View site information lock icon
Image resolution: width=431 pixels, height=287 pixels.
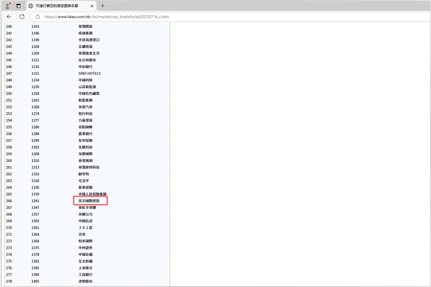tap(38, 17)
